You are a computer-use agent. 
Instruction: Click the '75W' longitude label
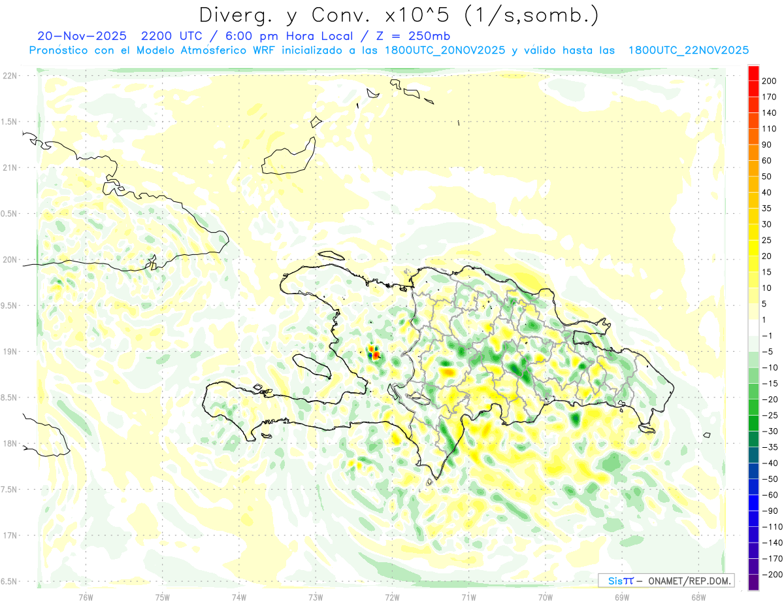coord(162,597)
